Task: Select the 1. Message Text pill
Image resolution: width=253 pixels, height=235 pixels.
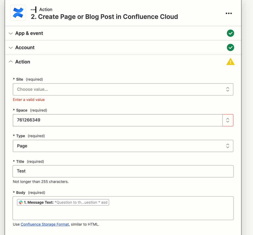Action: 63,202
